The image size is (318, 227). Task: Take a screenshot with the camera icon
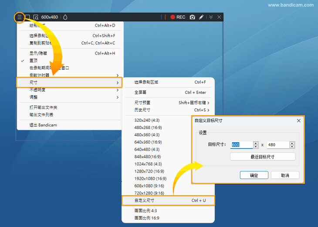click(x=192, y=17)
